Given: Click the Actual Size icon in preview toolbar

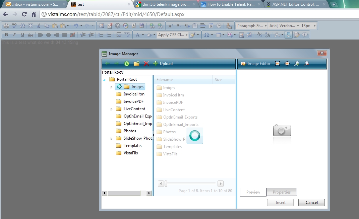Looking at the screenshot, I should coord(287,64).
